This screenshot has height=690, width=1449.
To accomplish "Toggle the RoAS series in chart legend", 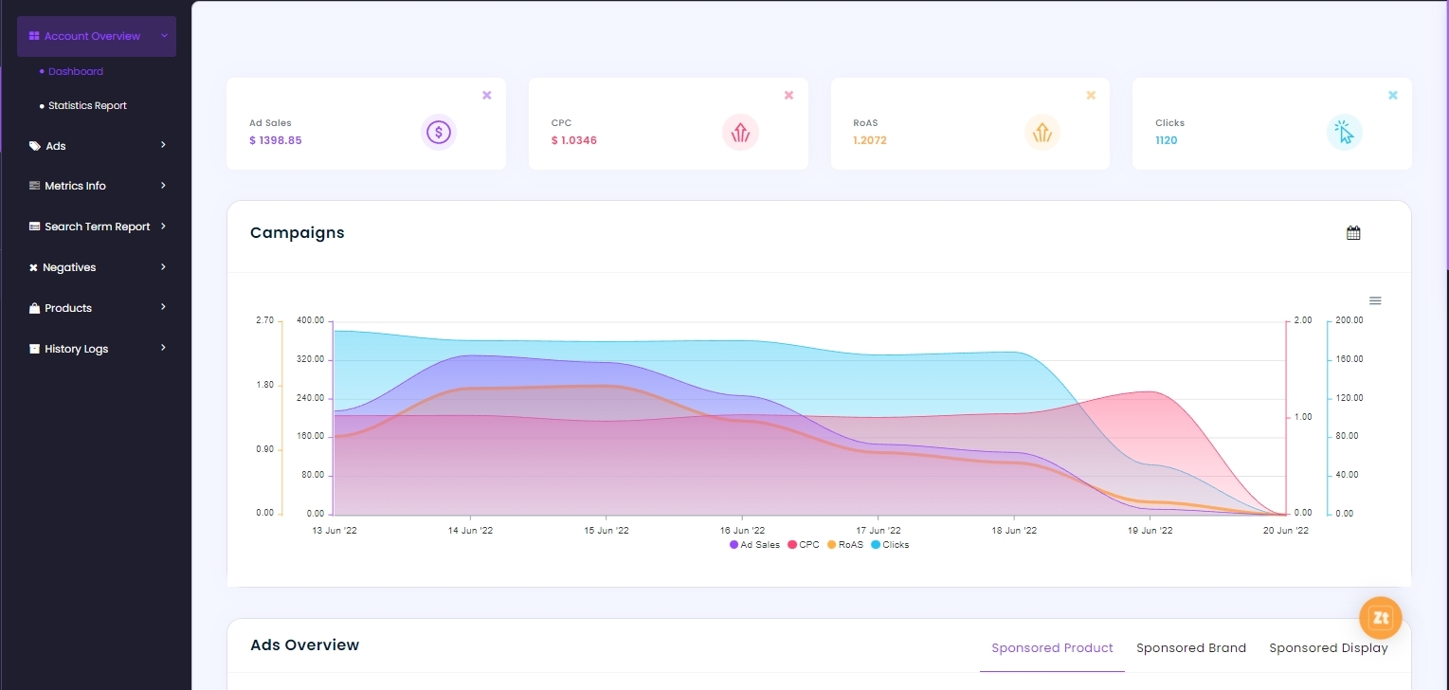I will point(844,544).
